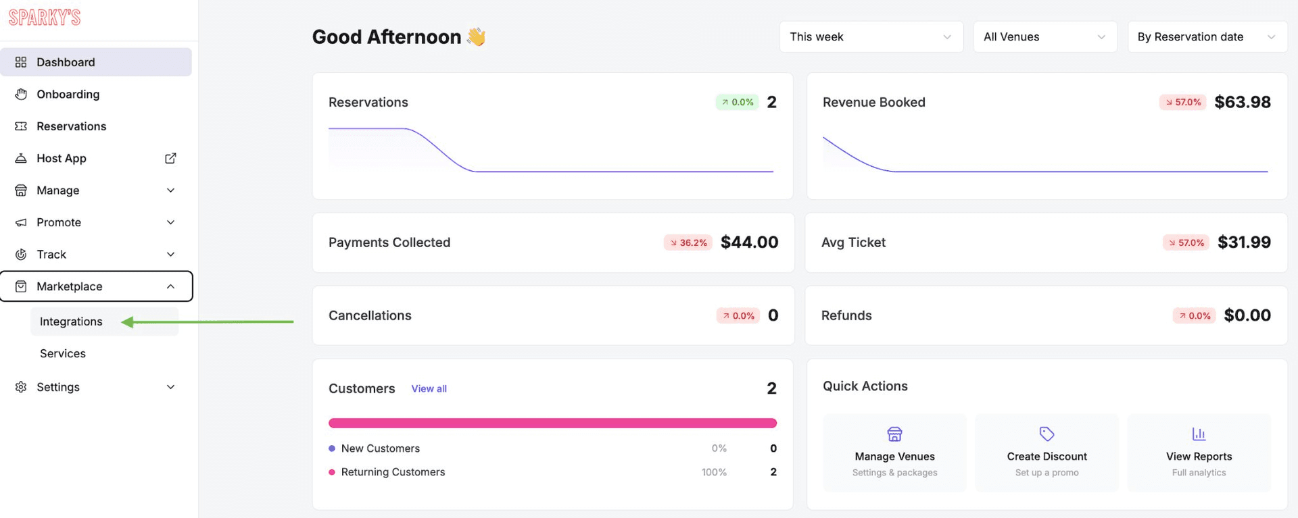Click the Manage Venues store icon
This screenshot has width=1298, height=518.
pyautogui.click(x=894, y=434)
